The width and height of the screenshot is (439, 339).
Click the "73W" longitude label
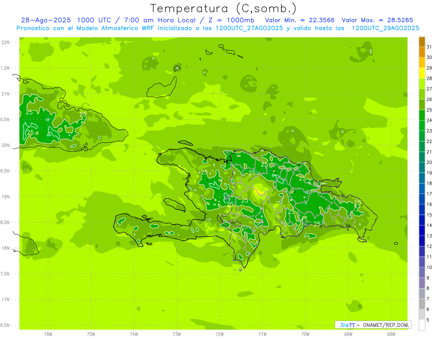(177, 334)
